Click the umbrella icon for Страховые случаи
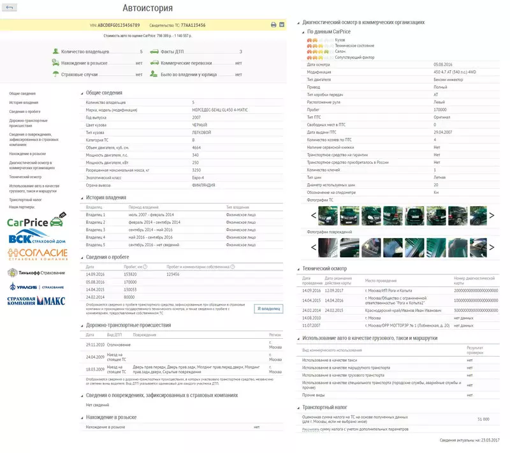The width and height of the screenshot is (510, 453). 55,74
